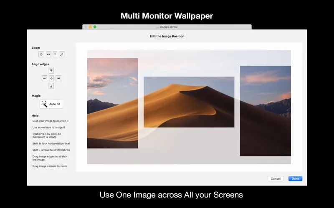Image resolution: width=334 pixels, height=208 pixels.
Task: Click 'Drag image edges to stretch' help text
Action: point(50,158)
